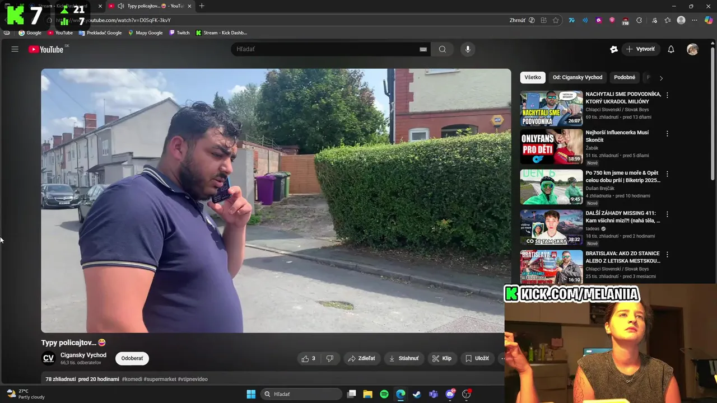Viewport: 717px width, 403px height.
Task: Open File Explorer from the taskbar
Action: click(367, 394)
